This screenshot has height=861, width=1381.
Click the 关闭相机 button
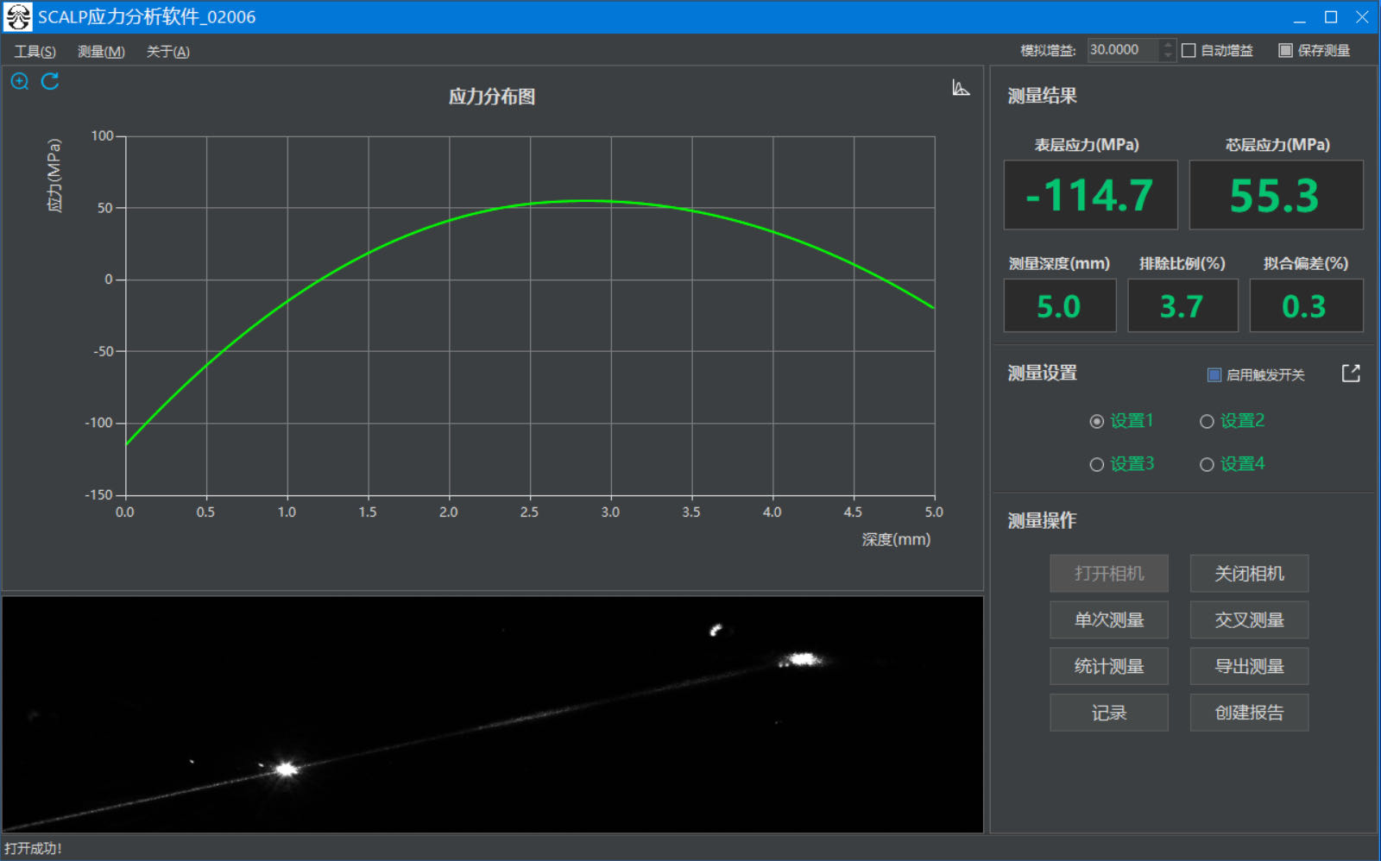pyautogui.click(x=1249, y=574)
